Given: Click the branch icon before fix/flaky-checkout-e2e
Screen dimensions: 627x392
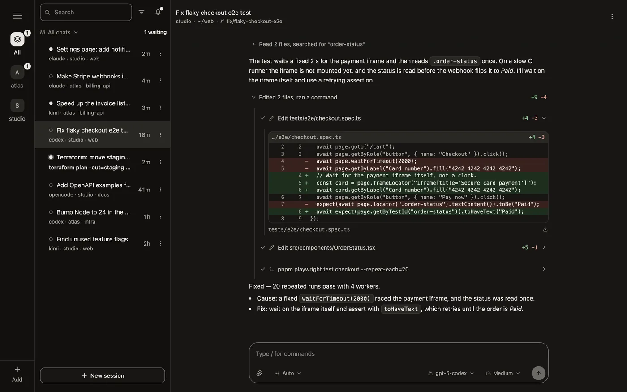Looking at the screenshot, I should (x=223, y=22).
